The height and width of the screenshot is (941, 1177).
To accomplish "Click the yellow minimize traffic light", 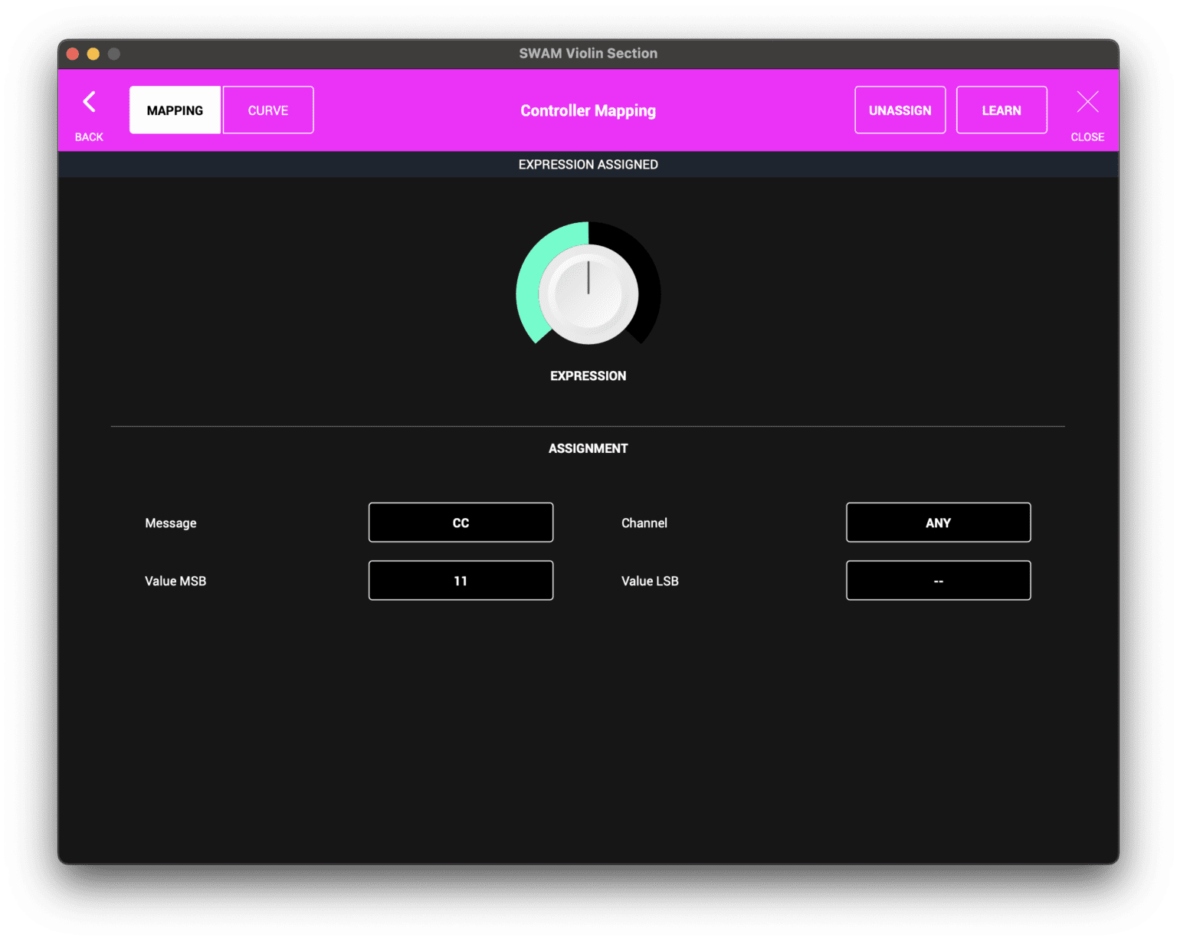I will pos(93,53).
